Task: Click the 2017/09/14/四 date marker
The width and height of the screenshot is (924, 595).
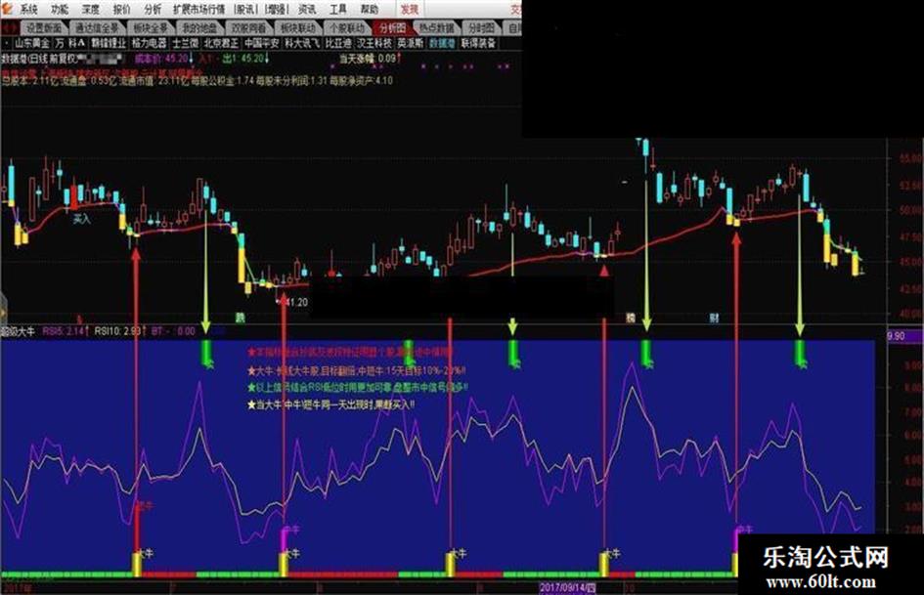Action: point(567,588)
